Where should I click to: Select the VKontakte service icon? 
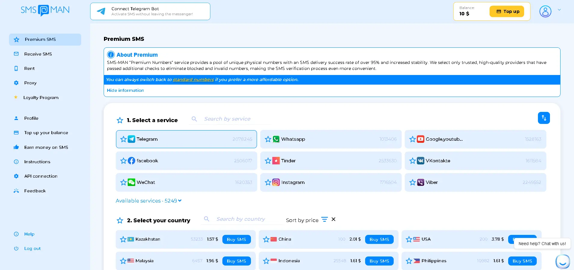click(x=420, y=161)
